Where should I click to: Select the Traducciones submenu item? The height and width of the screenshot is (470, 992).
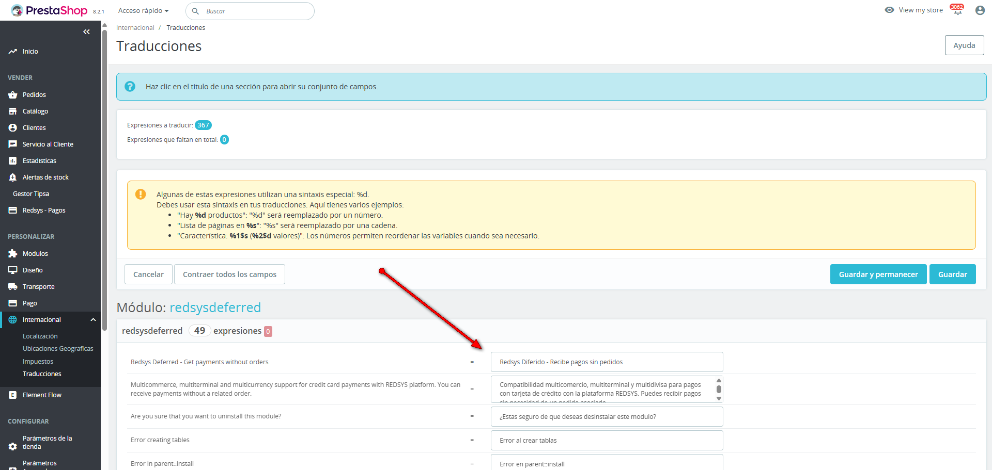42,374
